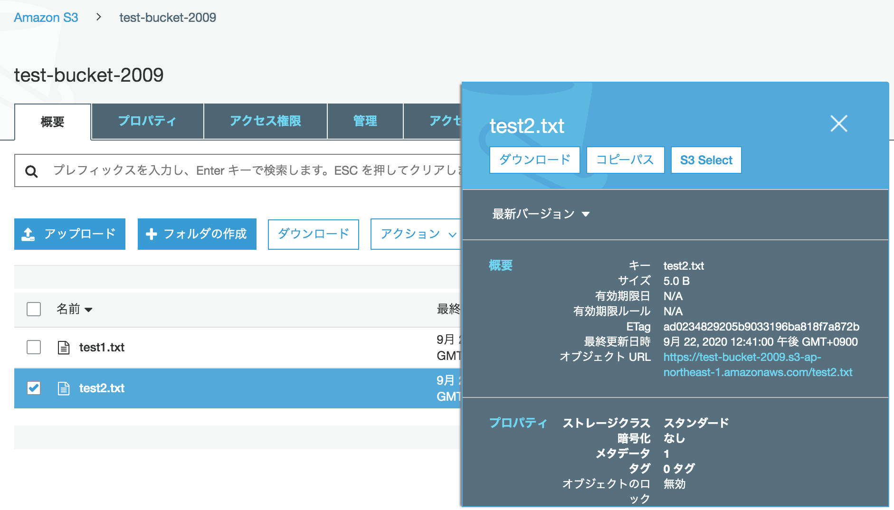Sort by 名前 column header arrow
This screenshot has height=510, width=894.
(x=88, y=310)
